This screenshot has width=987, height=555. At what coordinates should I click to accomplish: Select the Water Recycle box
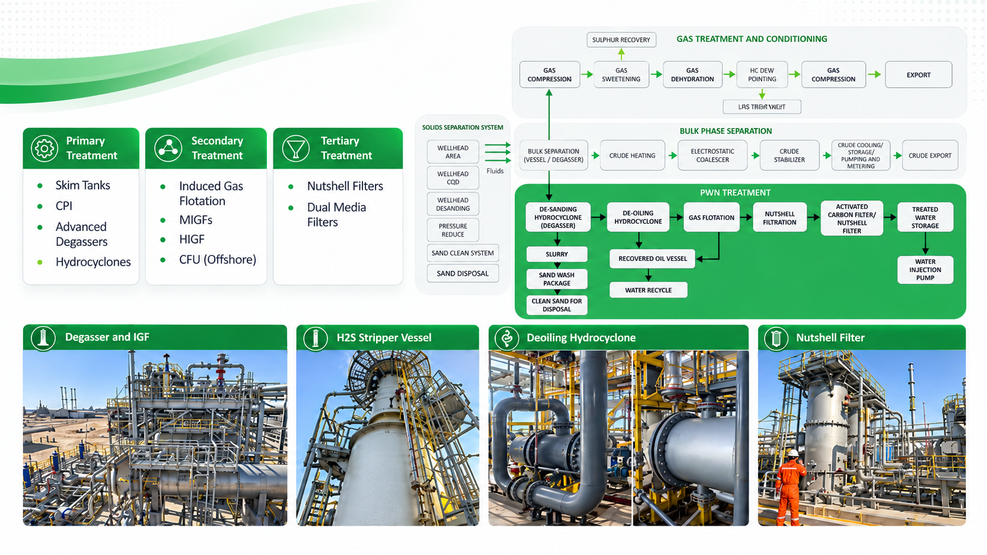(648, 290)
